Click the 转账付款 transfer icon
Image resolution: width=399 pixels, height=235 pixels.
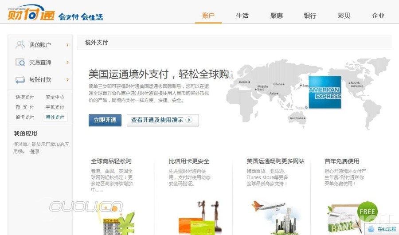coord(20,80)
